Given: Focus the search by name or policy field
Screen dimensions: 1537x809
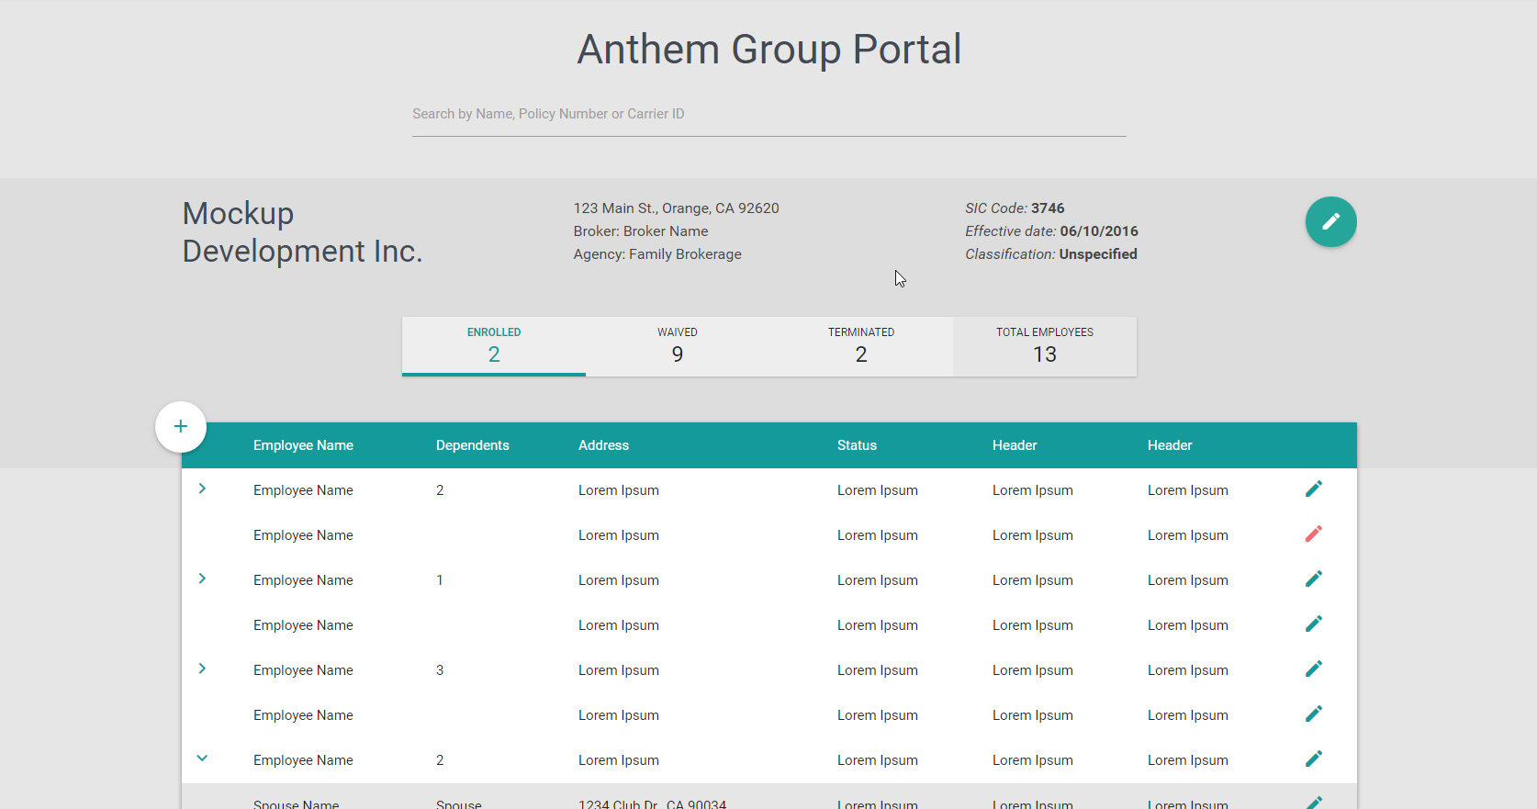Looking at the screenshot, I should (x=769, y=115).
